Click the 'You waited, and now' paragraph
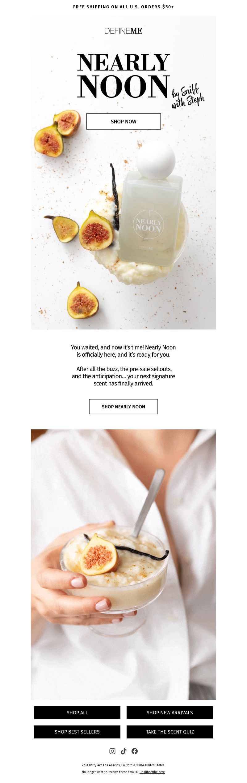Viewport: 247px width, 783px height. click(x=124, y=351)
